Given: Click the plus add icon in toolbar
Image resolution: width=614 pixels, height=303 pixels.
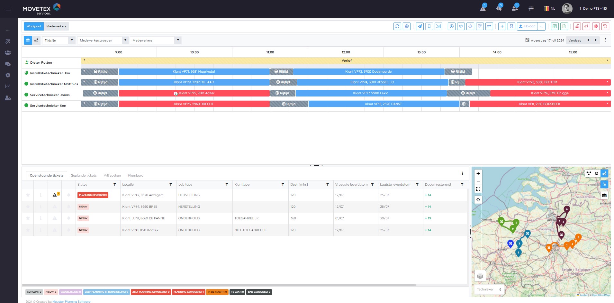Looking at the screenshot, I should (502, 26).
